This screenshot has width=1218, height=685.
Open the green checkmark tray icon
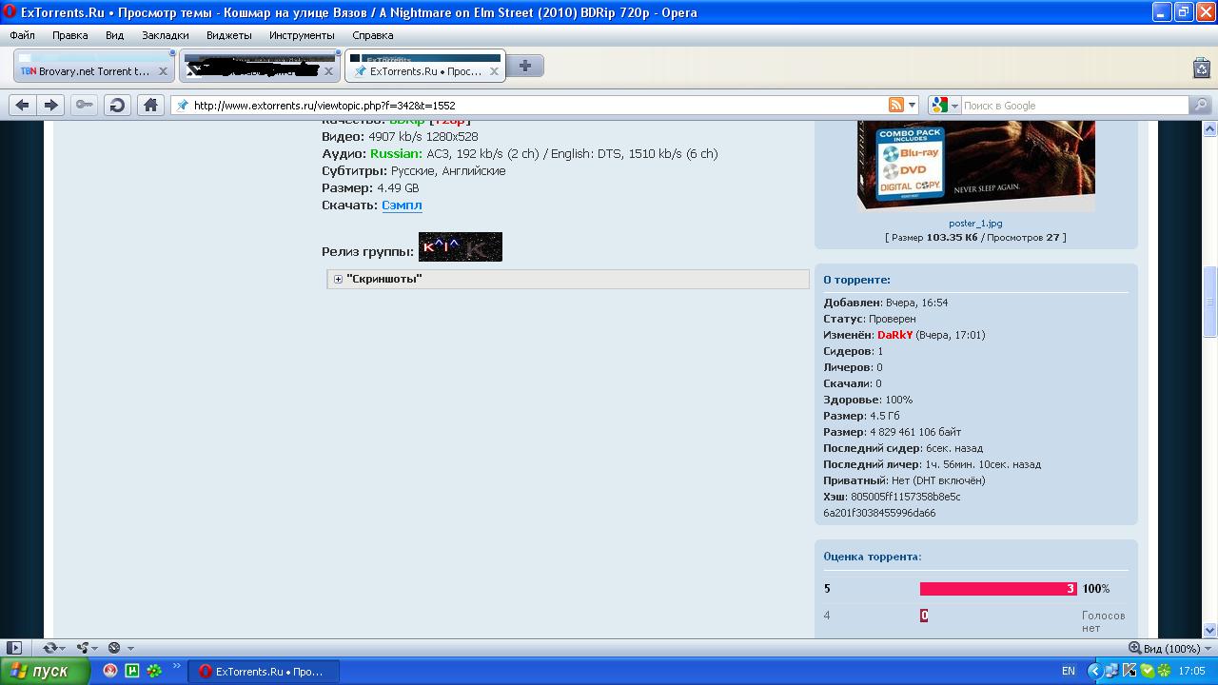[x=1147, y=671]
